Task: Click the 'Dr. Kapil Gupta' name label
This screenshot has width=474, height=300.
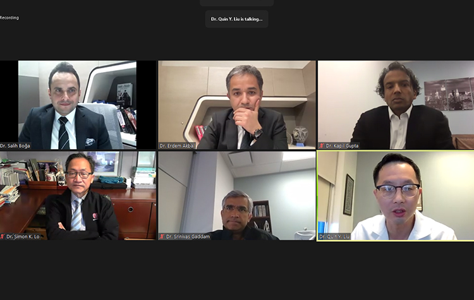Action: [342, 146]
